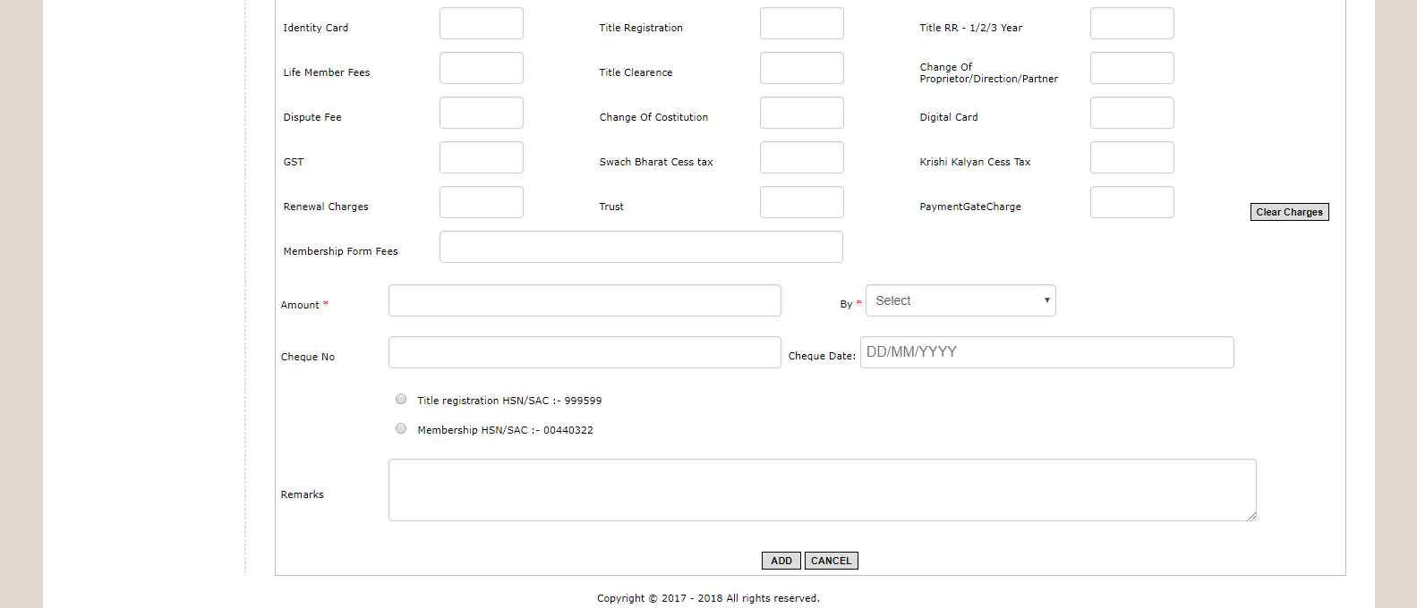Click the Clear Charges button
This screenshot has height=608, width=1417.
pos(1288,212)
